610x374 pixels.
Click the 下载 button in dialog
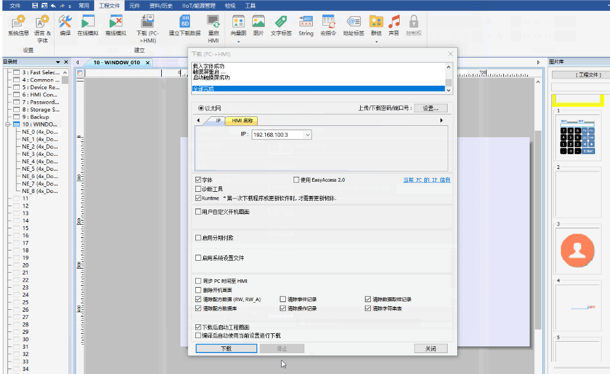pyautogui.click(x=226, y=348)
